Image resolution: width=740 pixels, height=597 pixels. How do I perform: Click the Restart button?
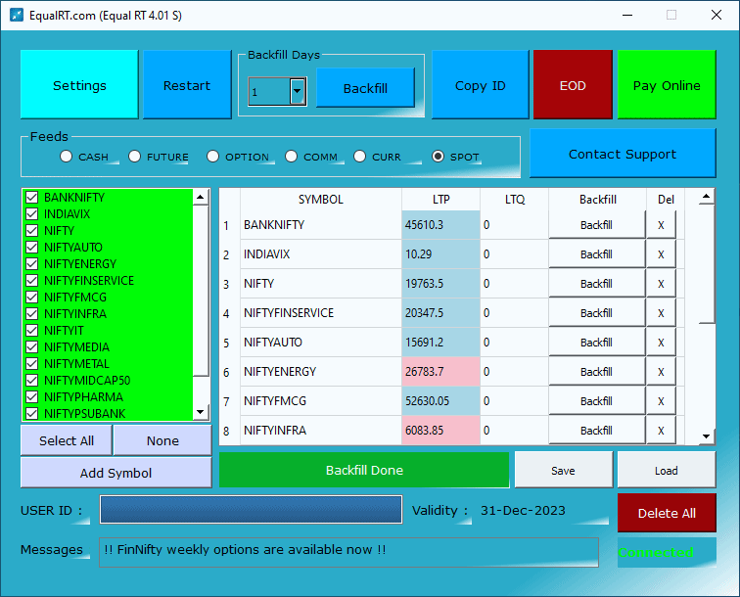tap(187, 84)
